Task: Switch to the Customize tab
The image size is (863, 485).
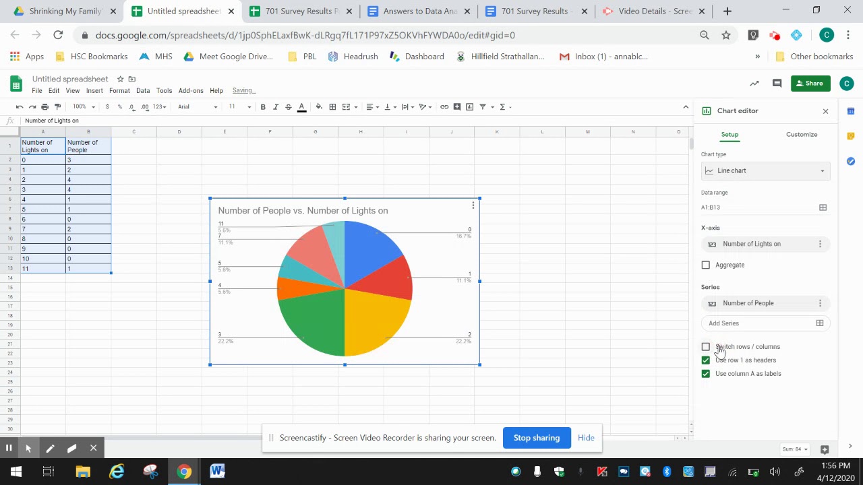Action: [802, 135]
